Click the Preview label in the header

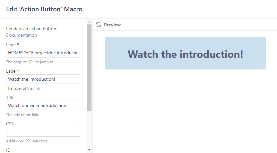112,25
